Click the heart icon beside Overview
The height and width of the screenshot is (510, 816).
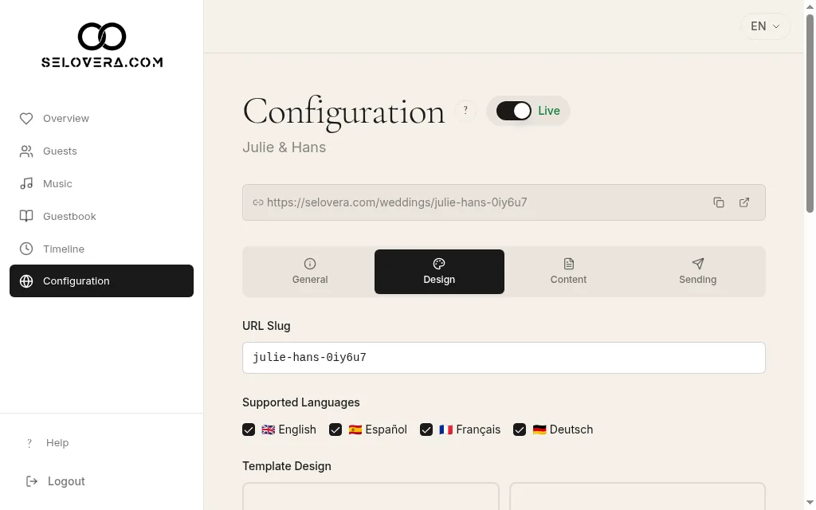coord(26,119)
